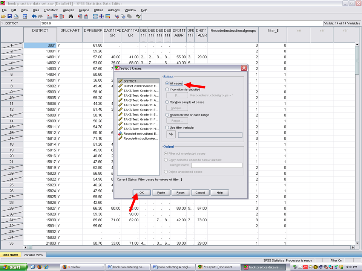Open the Transform menu
Image resolution: width=362 pixels, height=271 pixels.
point(51,10)
